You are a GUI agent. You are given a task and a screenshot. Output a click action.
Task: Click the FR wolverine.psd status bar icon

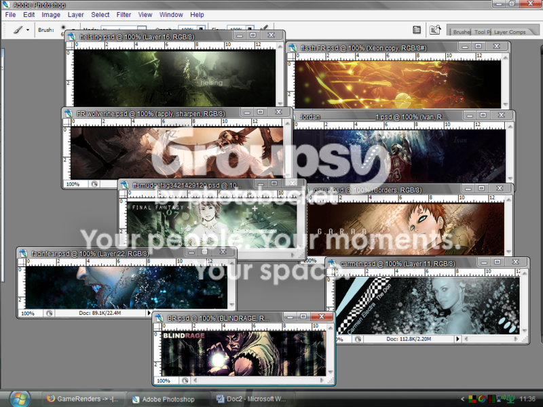point(94,184)
